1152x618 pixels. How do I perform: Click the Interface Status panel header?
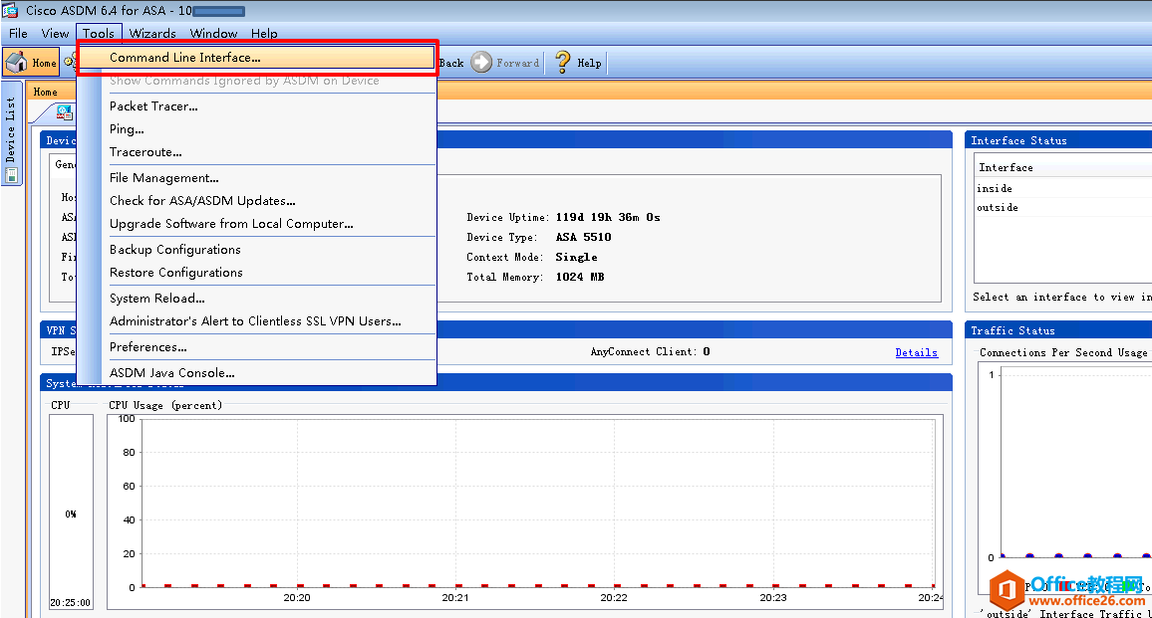point(1058,140)
